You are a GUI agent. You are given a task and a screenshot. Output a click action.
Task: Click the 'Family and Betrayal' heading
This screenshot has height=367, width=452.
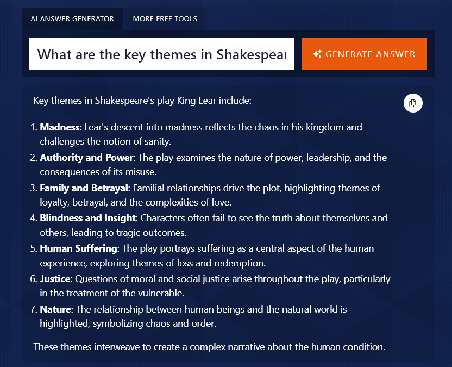pos(84,188)
